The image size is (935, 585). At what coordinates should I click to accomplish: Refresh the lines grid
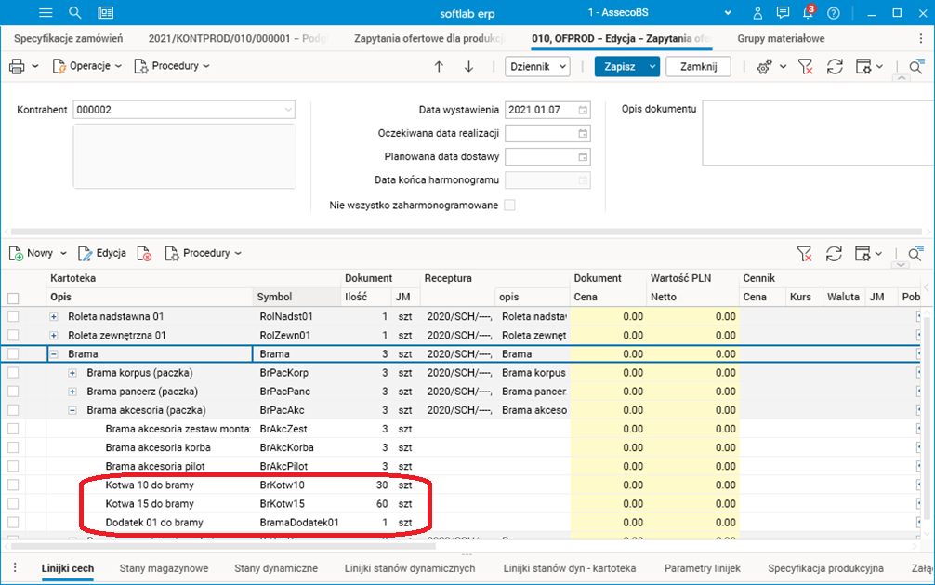834,254
